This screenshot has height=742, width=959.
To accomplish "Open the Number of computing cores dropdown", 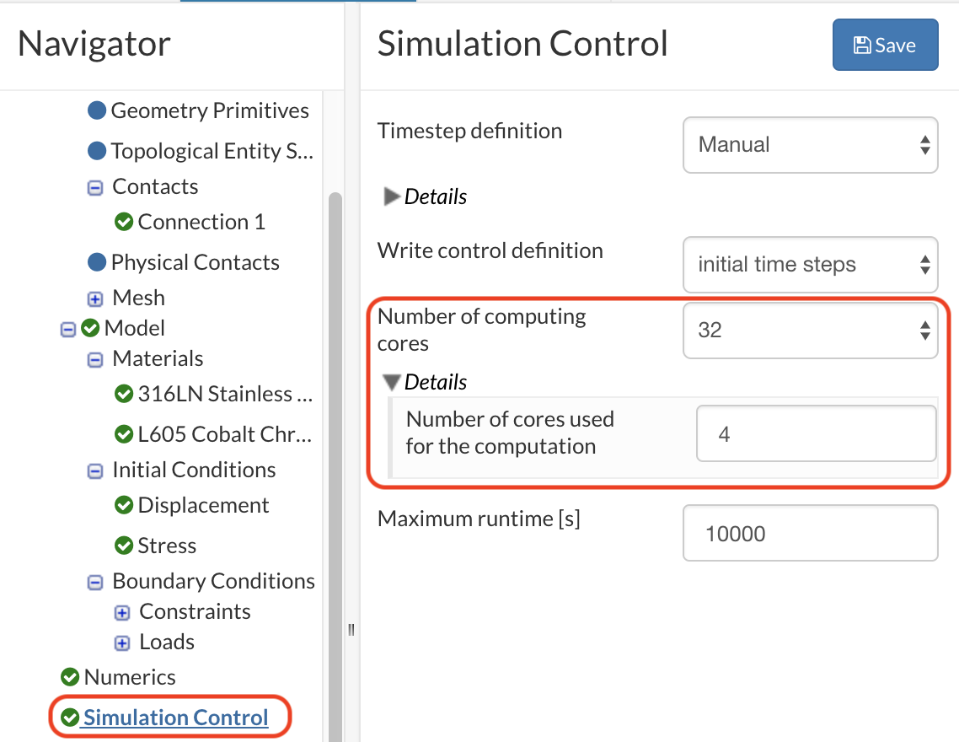I will (810, 331).
